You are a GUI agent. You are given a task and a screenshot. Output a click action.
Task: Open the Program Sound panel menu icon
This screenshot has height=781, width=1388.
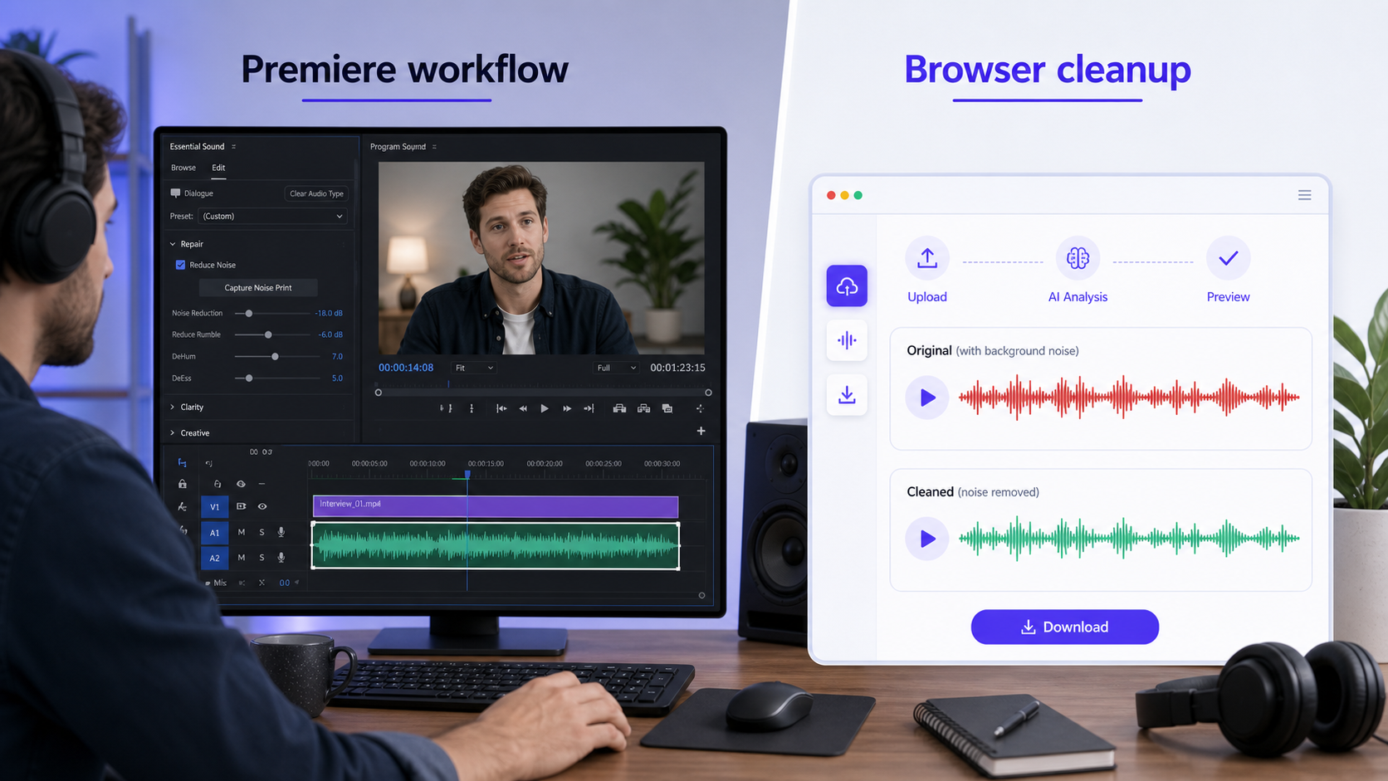[434, 147]
